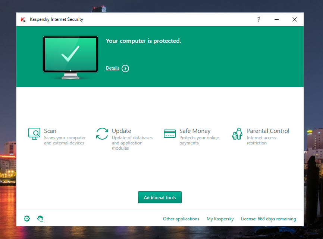Click the Kaspersky logo in the title bar

click(23, 19)
